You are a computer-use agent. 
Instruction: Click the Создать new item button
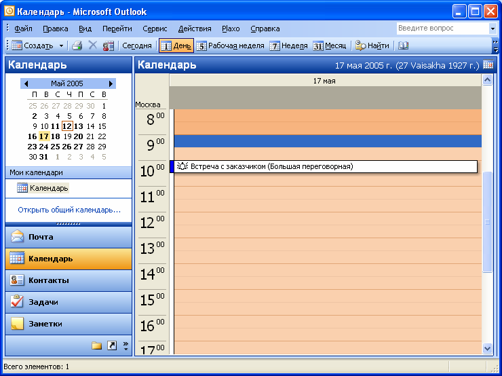point(33,45)
